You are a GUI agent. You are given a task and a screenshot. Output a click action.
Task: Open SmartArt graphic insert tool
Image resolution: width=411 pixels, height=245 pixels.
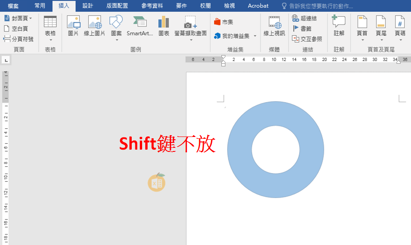click(139, 22)
